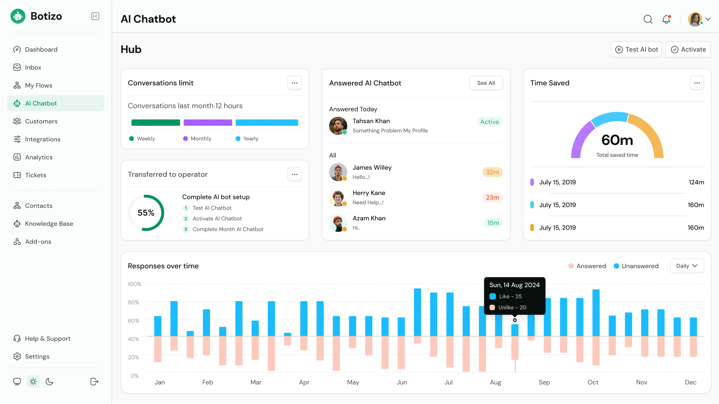
Task: Open the search icon in the top bar
Action: [648, 19]
